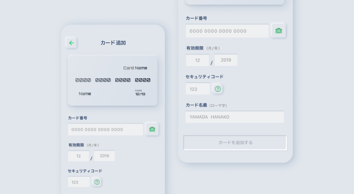
Task: Open security code help below the card preview
Action: click(97, 182)
